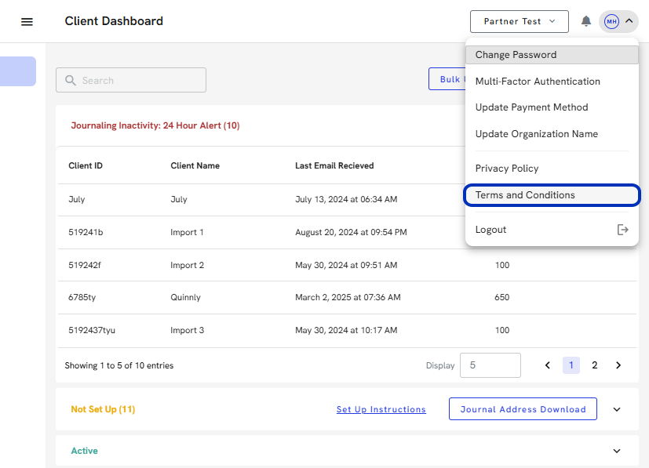Click the search magnifier icon
Screen dimensions: 649x468
pos(71,81)
